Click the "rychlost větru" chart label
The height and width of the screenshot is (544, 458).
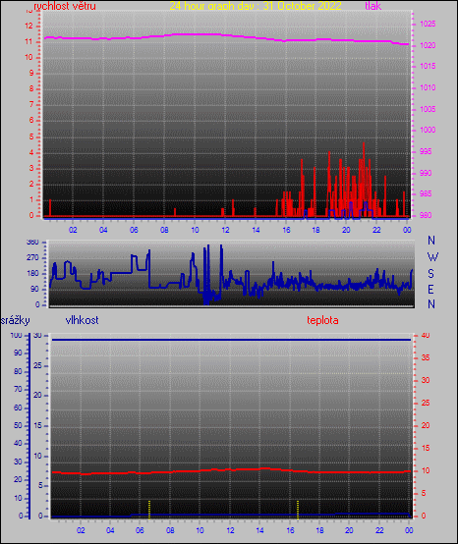pyautogui.click(x=65, y=6)
